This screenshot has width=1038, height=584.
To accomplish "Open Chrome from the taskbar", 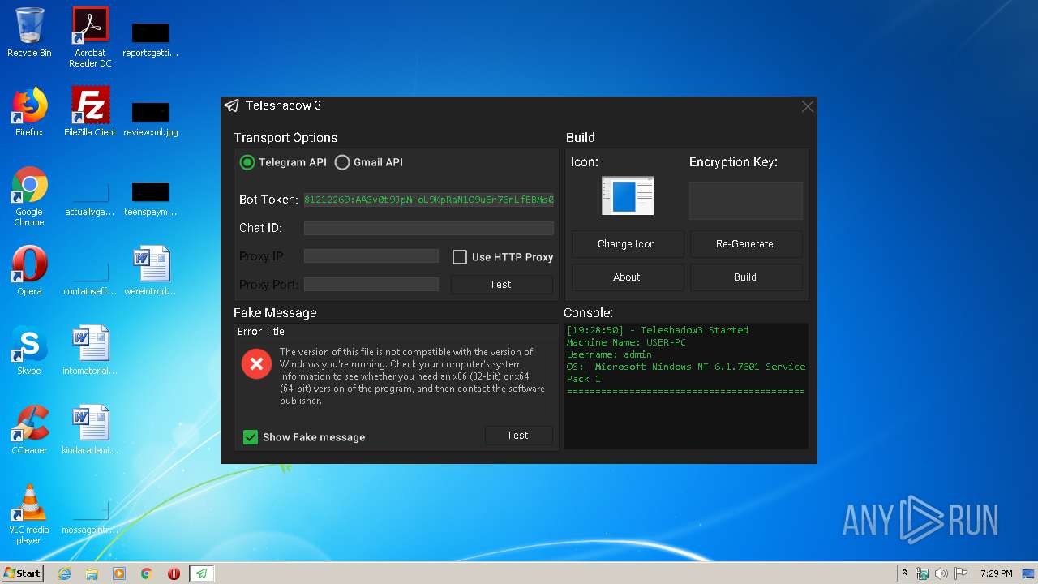I will (x=147, y=573).
